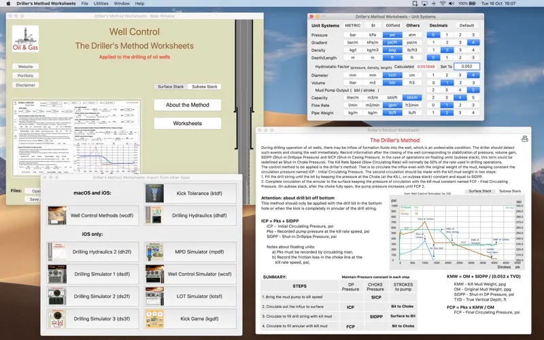Screen dimensions: 544x340
Task: Select gpm as the Flow Rate unit
Action: tap(392, 105)
